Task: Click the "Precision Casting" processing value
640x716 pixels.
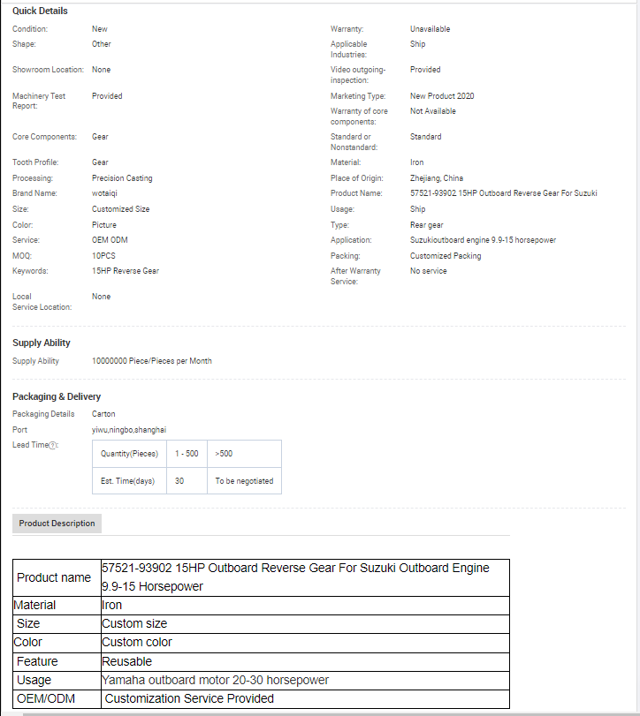Action: point(122,178)
